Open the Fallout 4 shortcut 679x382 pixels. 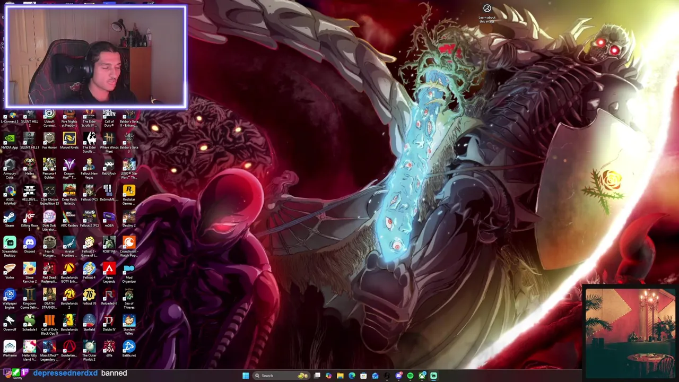[89, 272]
